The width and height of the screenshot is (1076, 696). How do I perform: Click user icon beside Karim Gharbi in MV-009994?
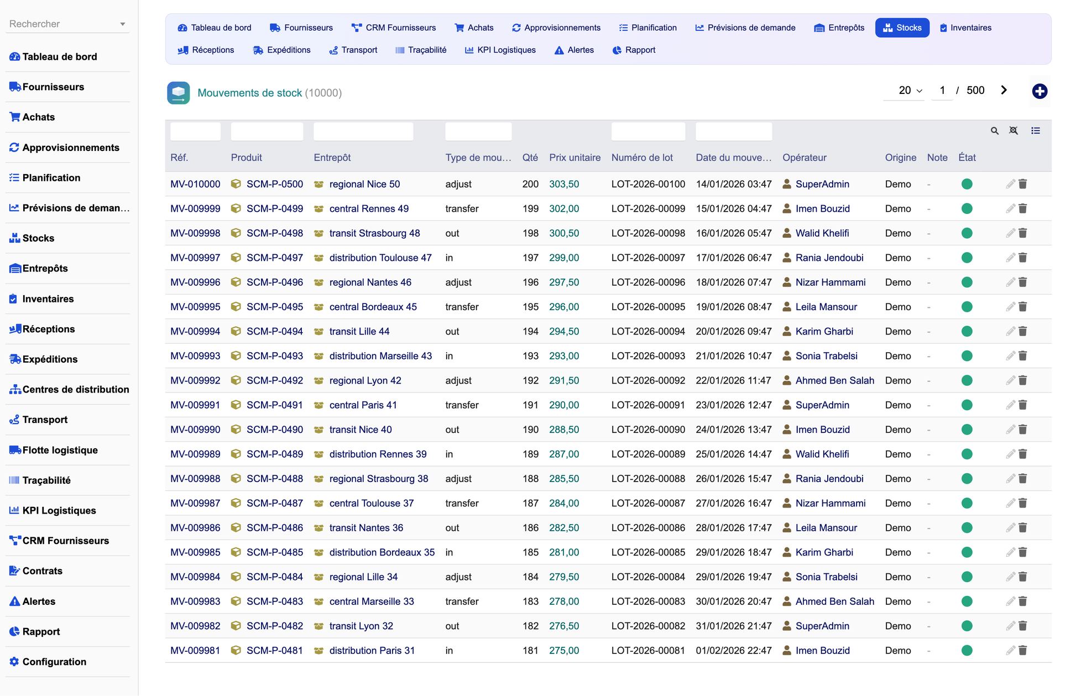pyautogui.click(x=787, y=331)
